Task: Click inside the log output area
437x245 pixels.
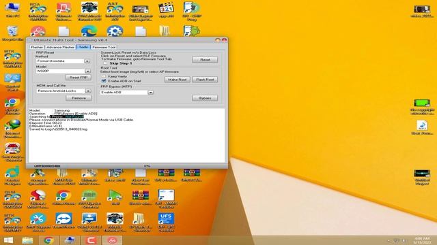Action: pos(126,135)
